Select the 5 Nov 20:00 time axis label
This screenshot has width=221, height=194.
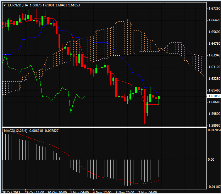(x=125, y=193)
